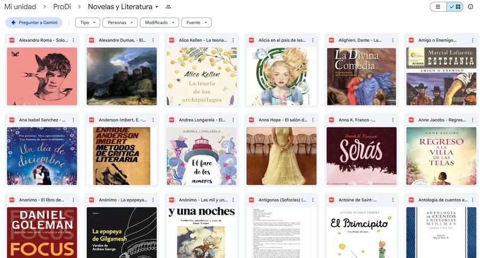The width and height of the screenshot is (480, 258).
Task: Open more options for Amigo o Enemigo file
Action: [473, 40]
